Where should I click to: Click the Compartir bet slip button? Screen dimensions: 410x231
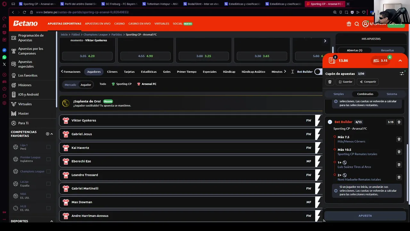tap(368, 82)
